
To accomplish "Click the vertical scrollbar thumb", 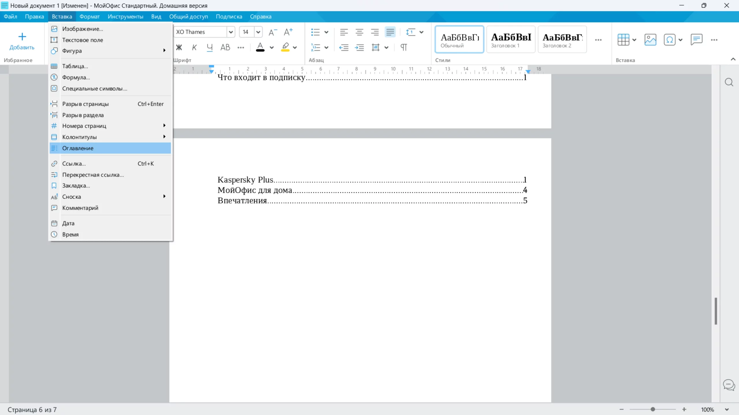I will pos(716,311).
